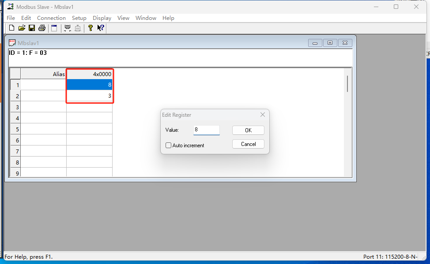Click the Open file folder icon
Screen dimensions: 430x264
coord(22,28)
